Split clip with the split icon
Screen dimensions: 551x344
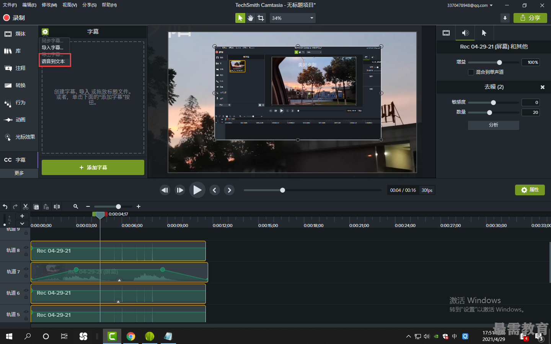click(57, 207)
